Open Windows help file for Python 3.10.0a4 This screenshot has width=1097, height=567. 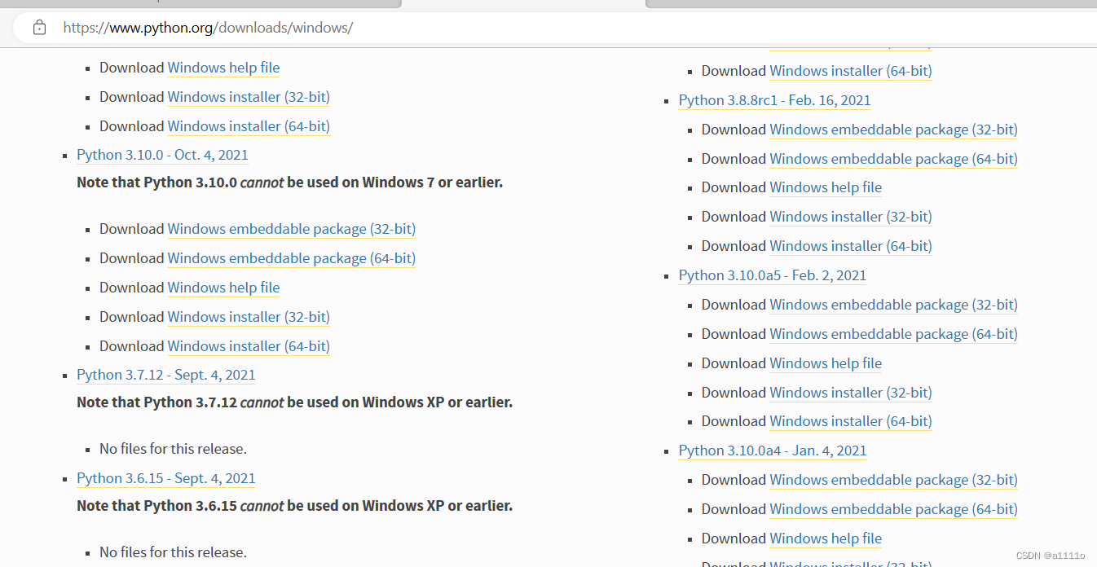pos(826,538)
